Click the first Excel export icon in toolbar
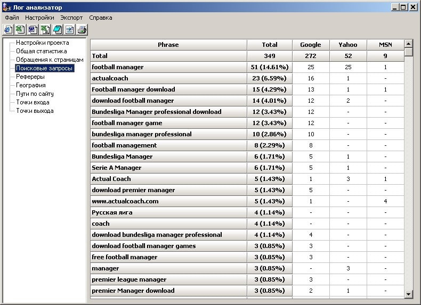 pyautogui.click(x=20, y=29)
